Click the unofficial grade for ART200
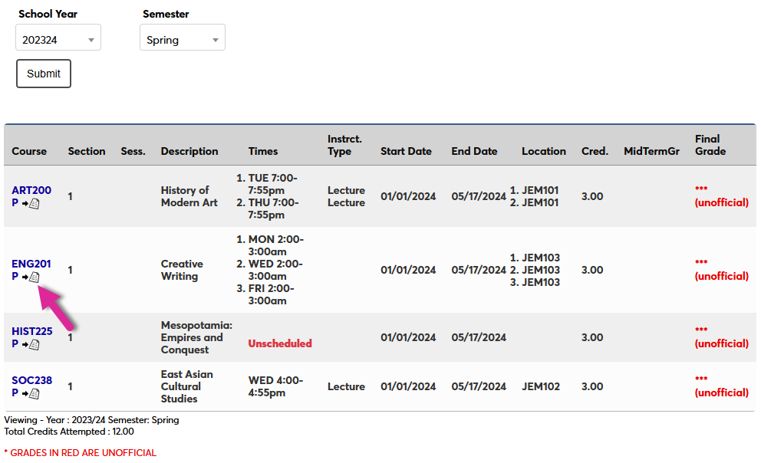This screenshot has width=761, height=463. [721, 196]
